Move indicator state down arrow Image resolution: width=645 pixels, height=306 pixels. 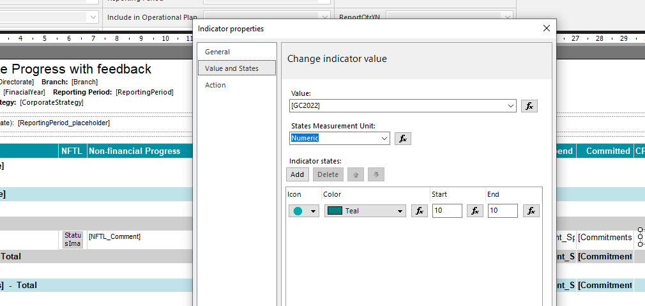[376, 174]
